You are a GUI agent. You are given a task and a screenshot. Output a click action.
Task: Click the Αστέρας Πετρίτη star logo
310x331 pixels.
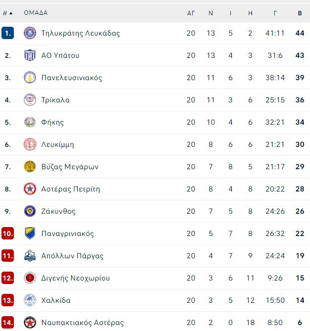(x=30, y=189)
